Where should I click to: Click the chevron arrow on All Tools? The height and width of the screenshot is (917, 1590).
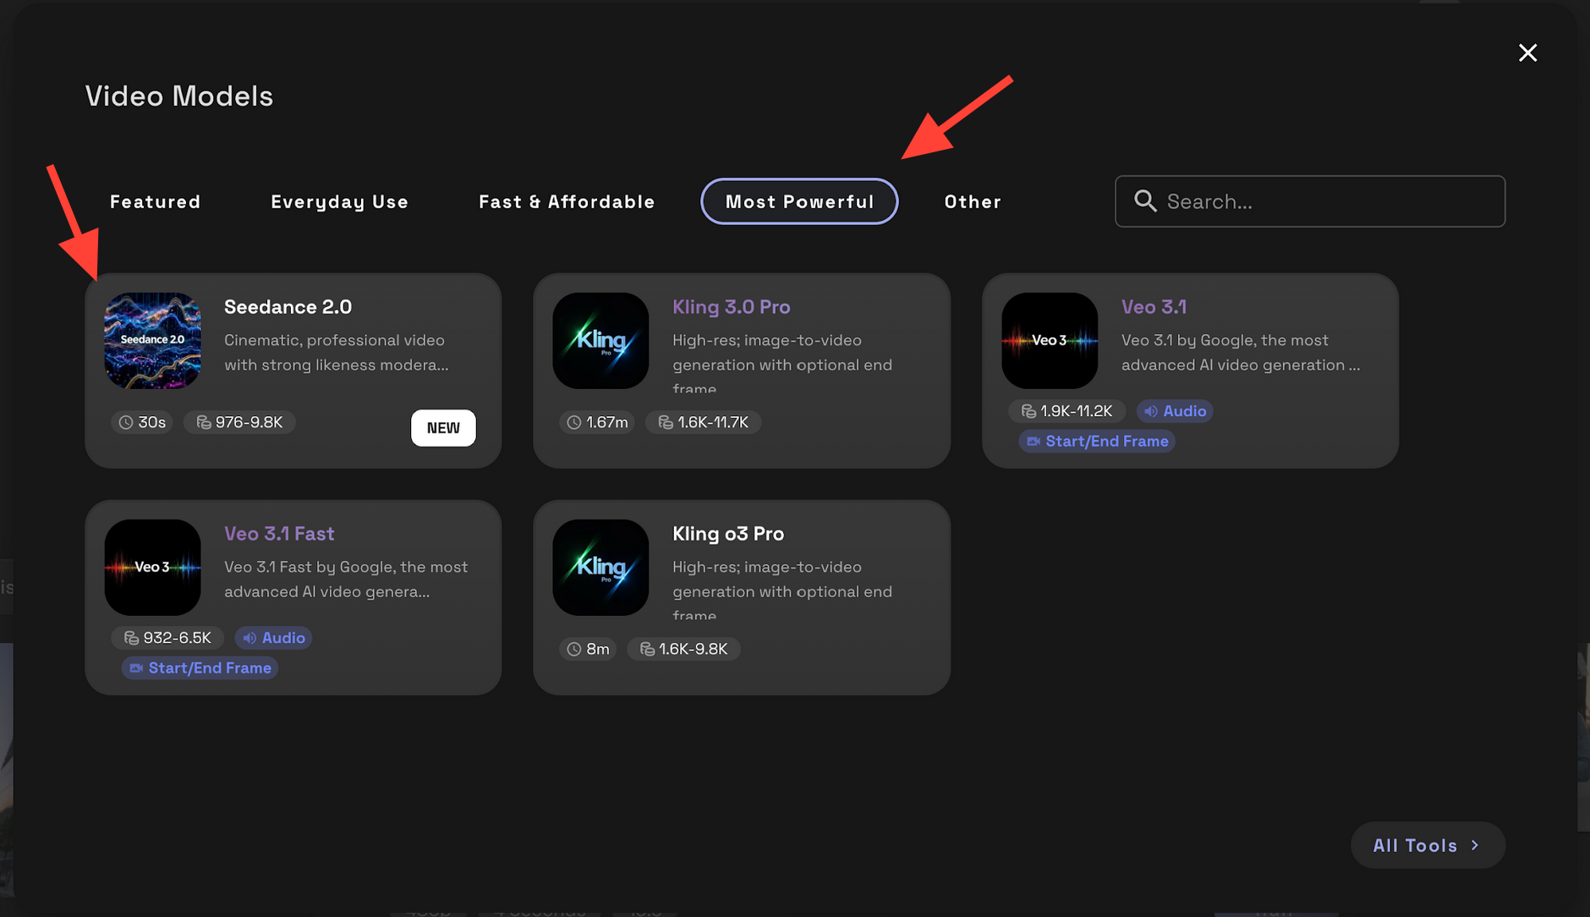1476,845
